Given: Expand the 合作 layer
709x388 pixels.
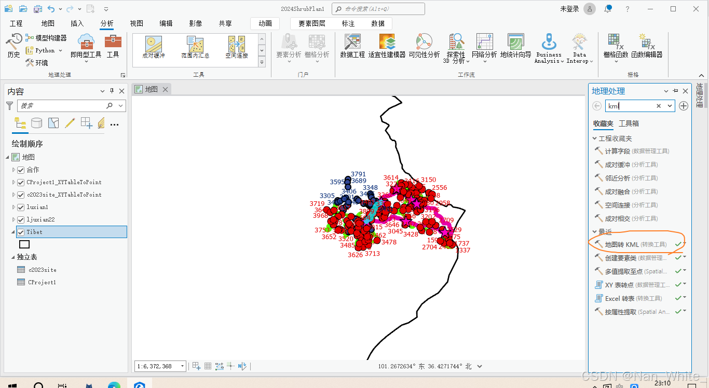Looking at the screenshot, I should (x=13, y=170).
